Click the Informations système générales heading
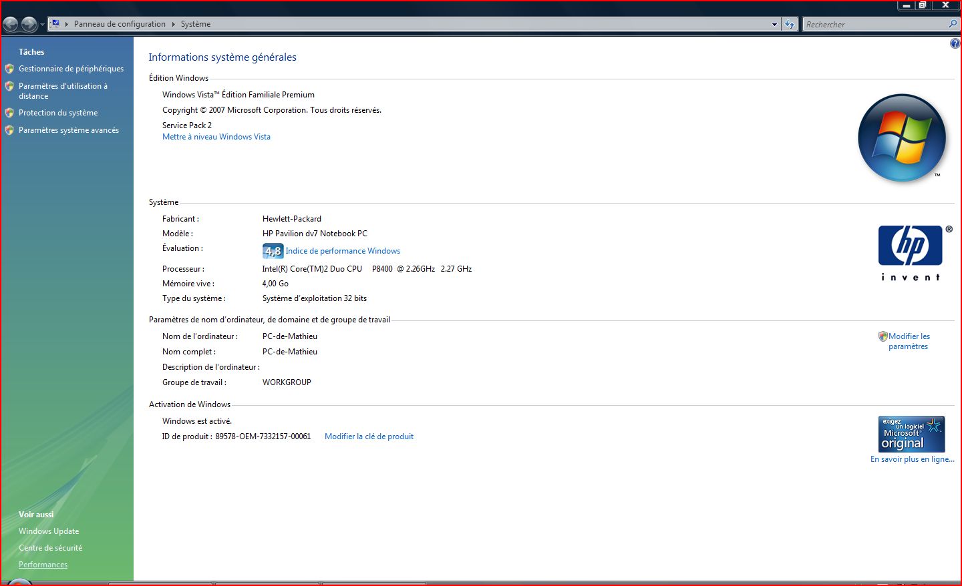Image resolution: width=962 pixels, height=586 pixels. pyautogui.click(x=222, y=57)
